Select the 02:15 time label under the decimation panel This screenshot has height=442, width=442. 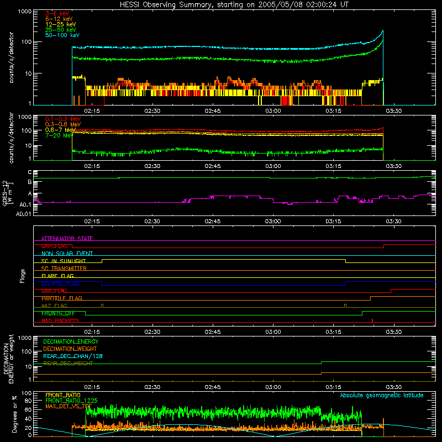[x=92, y=387]
